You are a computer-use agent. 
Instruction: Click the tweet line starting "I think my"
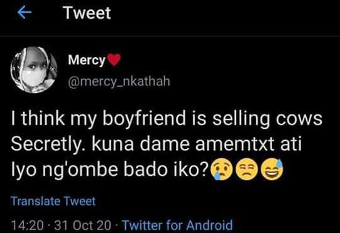point(167,119)
